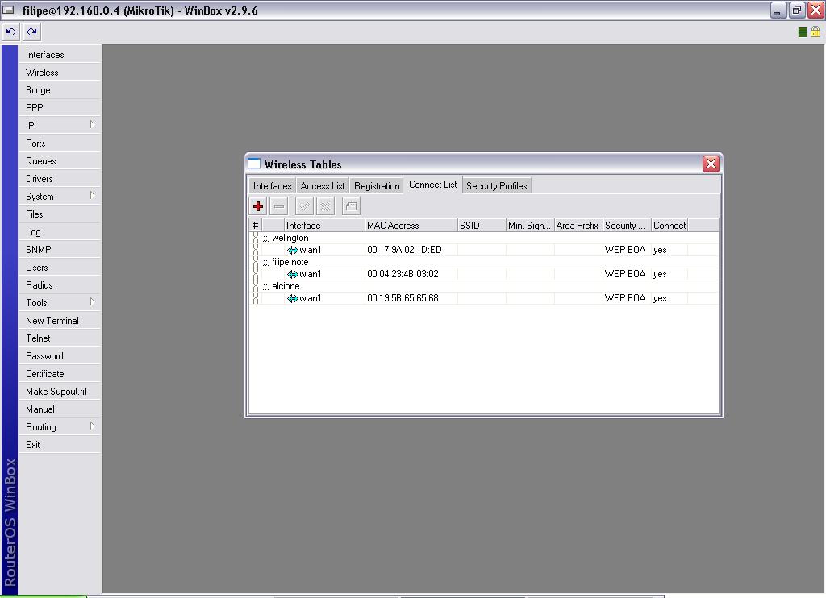Sort by the Interface column header
Screen dimensions: 826x598
point(324,226)
